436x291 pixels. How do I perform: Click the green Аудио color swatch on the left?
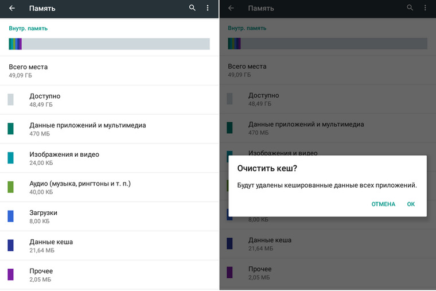(x=10, y=187)
